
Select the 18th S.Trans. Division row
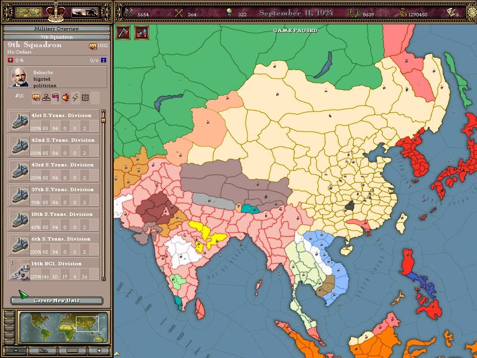coord(54,220)
